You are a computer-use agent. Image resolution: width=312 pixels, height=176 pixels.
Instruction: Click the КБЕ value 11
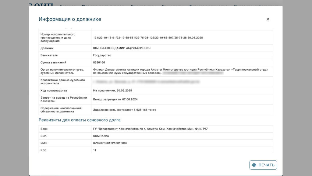pos(95,150)
